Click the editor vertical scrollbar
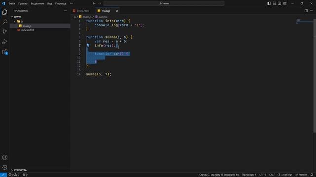This screenshot has width=316, height=177. [315, 76]
